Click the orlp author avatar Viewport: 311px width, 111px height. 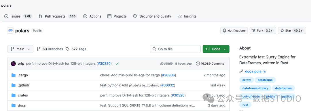coord(13,63)
